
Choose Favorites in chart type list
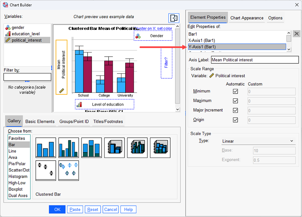19,138
